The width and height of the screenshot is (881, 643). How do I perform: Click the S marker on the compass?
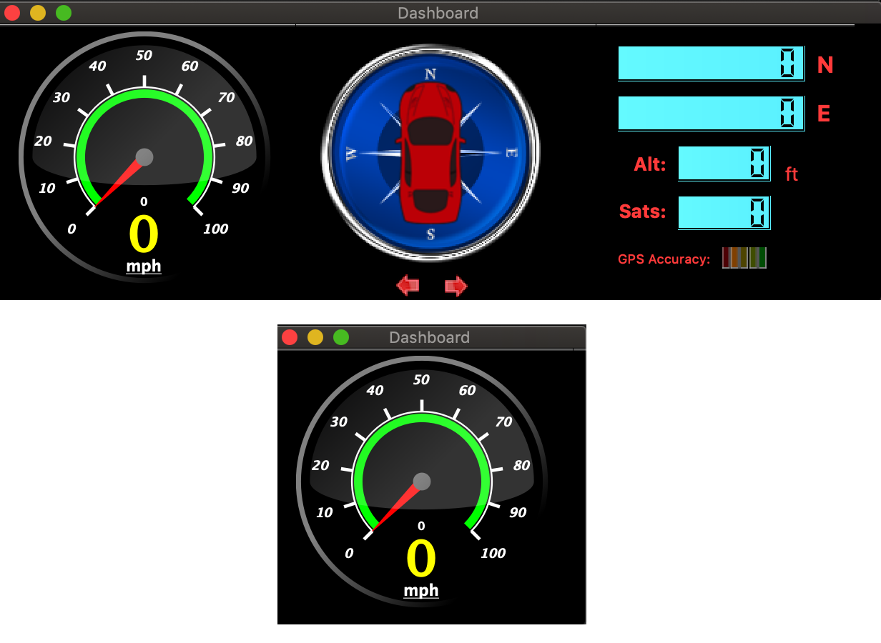pyautogui.click(x=430, y=234)
